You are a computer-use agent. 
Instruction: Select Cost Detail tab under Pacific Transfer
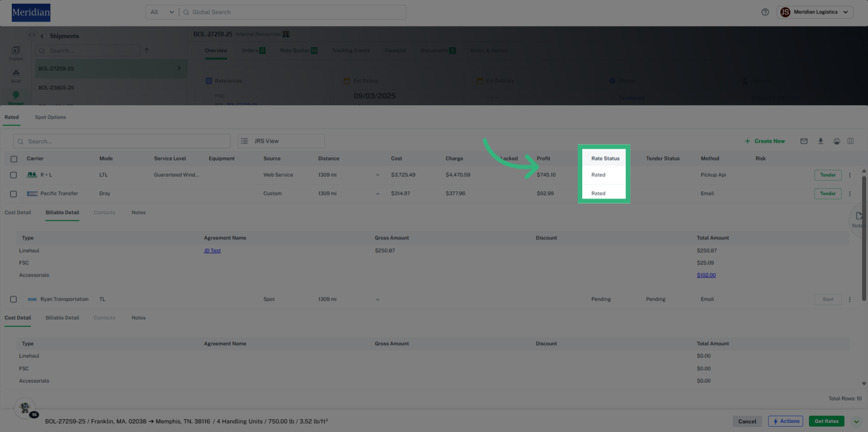(x=18, y=213)
